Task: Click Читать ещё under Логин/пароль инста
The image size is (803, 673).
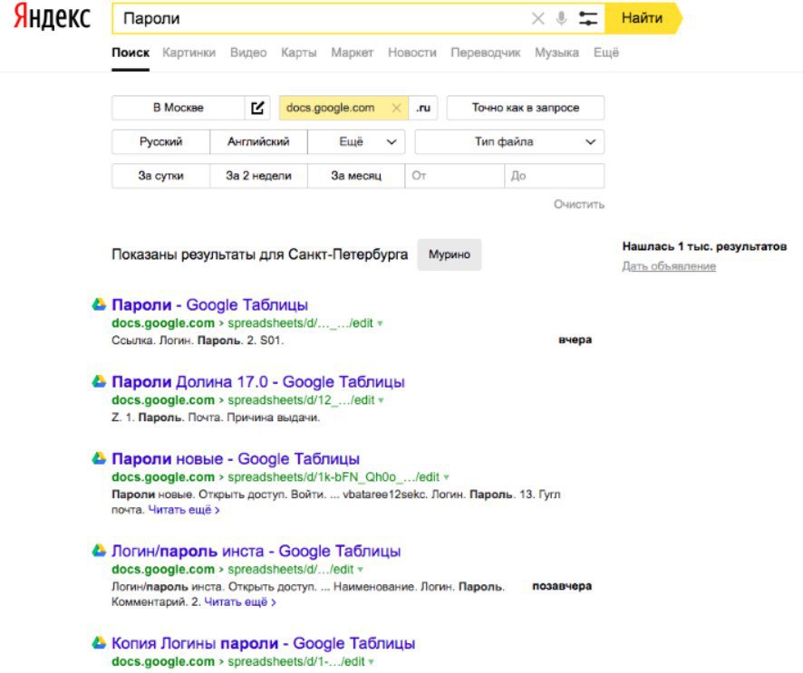Action: click(x=240, y=602)
